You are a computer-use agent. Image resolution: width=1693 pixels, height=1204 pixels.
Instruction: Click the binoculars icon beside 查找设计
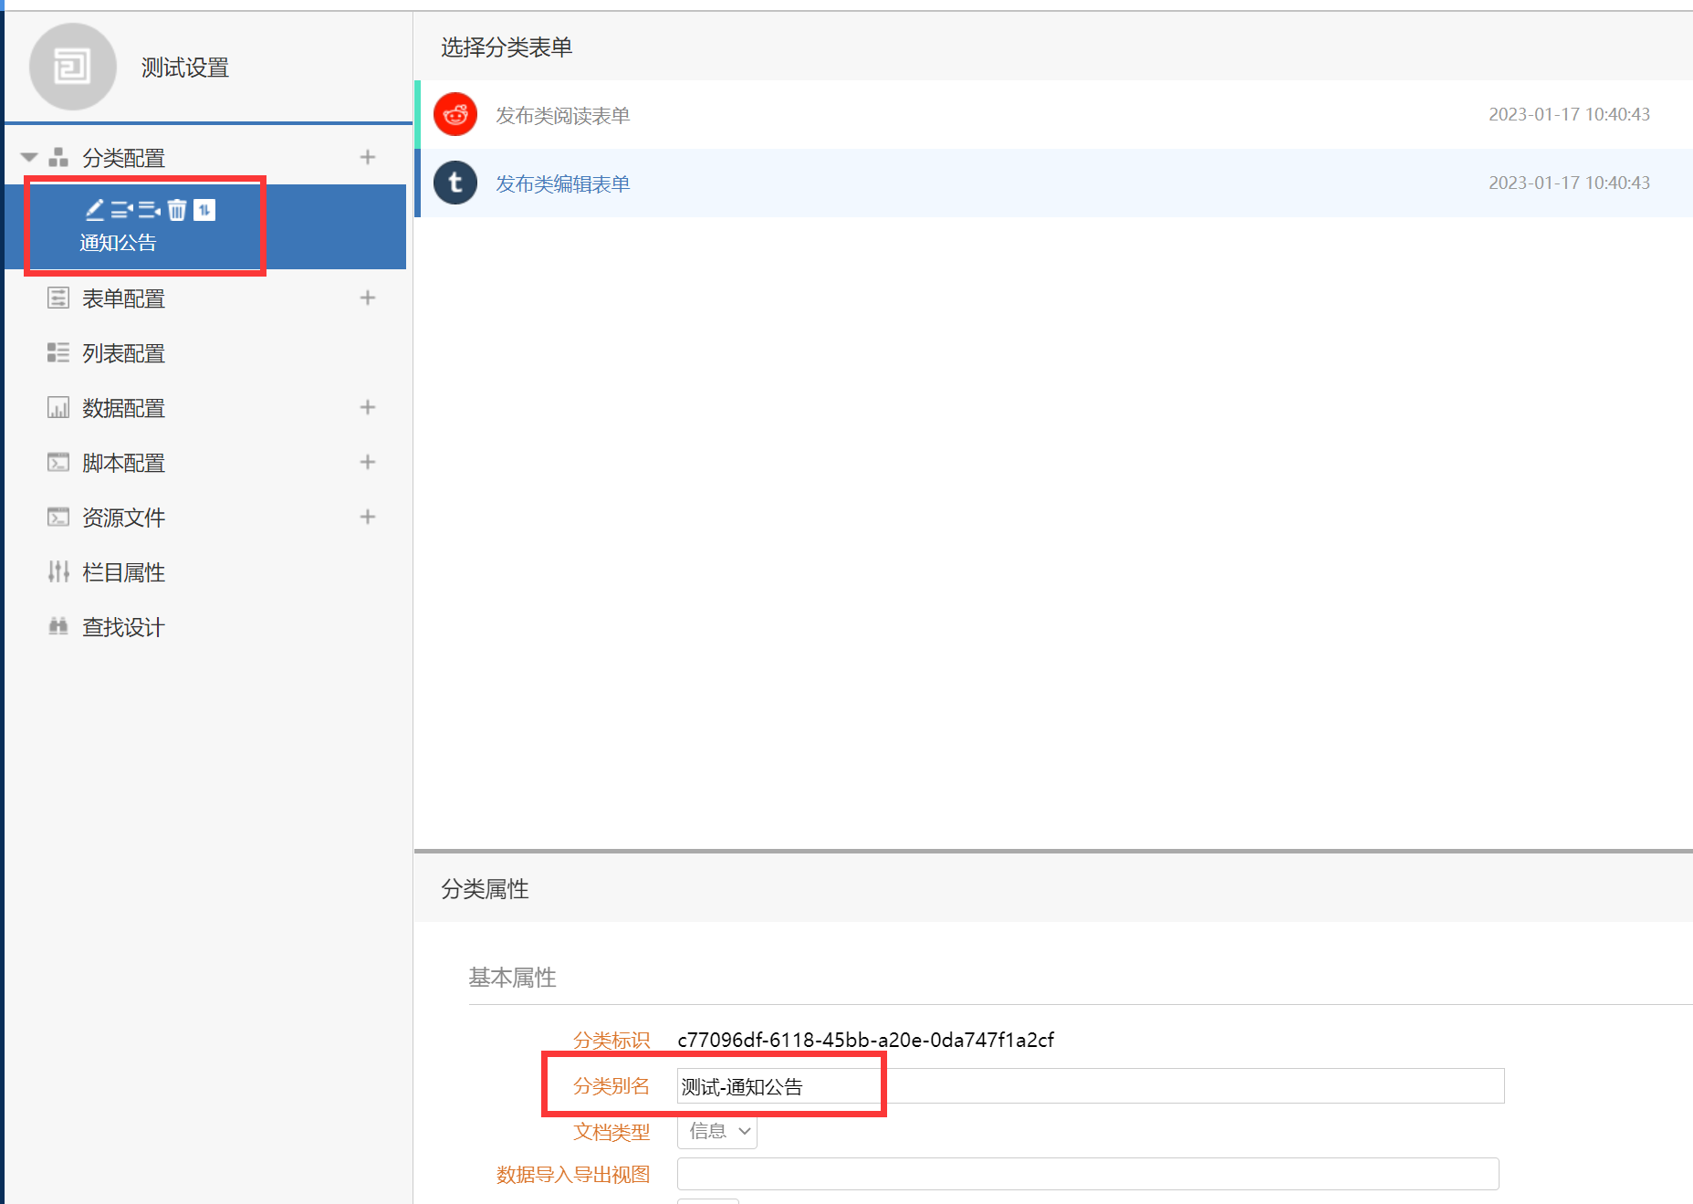coord(58,626)
